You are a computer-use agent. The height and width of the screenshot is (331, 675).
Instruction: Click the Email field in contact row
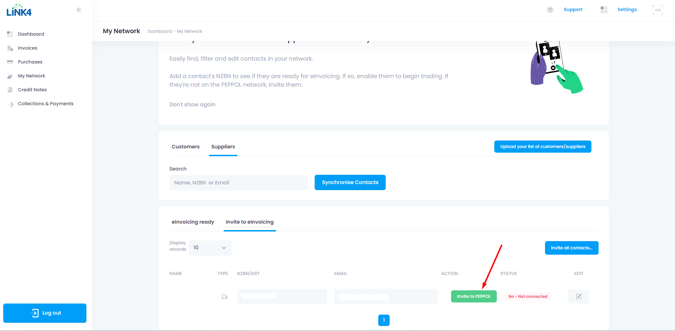(386, 296)
